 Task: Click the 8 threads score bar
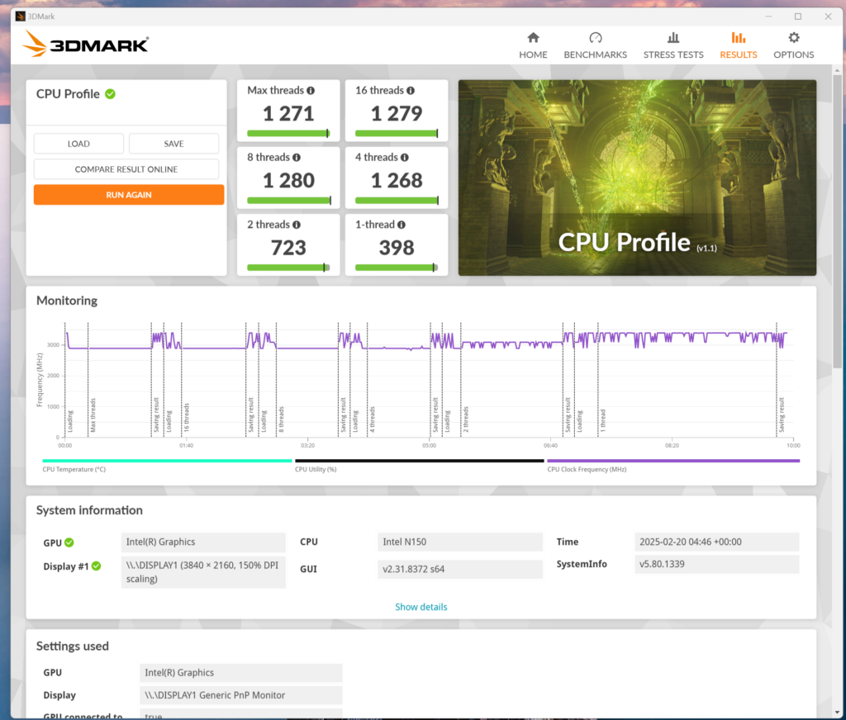[x=288, y=200]
